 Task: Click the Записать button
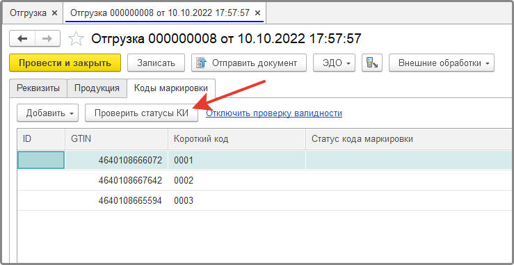point(156,63)
